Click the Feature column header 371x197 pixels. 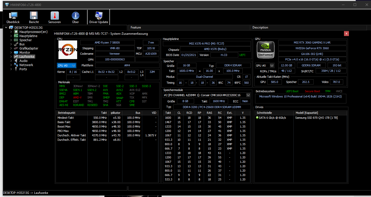pos(189,27)
